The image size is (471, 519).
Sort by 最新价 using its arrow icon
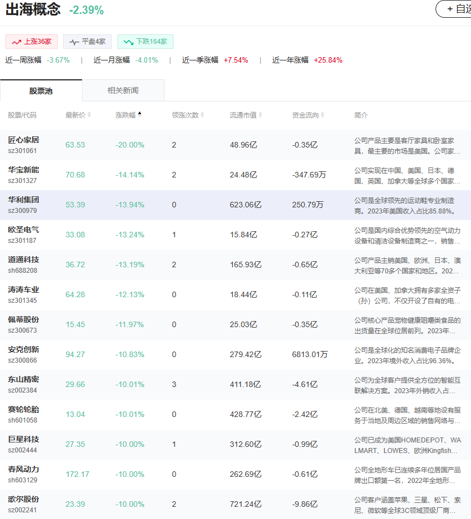(89, 115)
